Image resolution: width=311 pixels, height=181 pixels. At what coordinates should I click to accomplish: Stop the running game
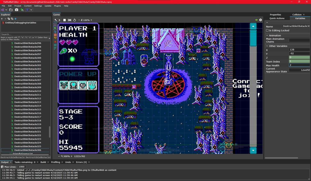64,20
